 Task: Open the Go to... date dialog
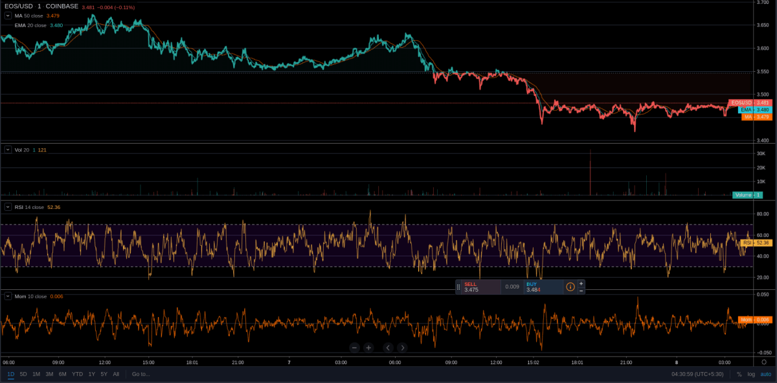tap(141, 374)
